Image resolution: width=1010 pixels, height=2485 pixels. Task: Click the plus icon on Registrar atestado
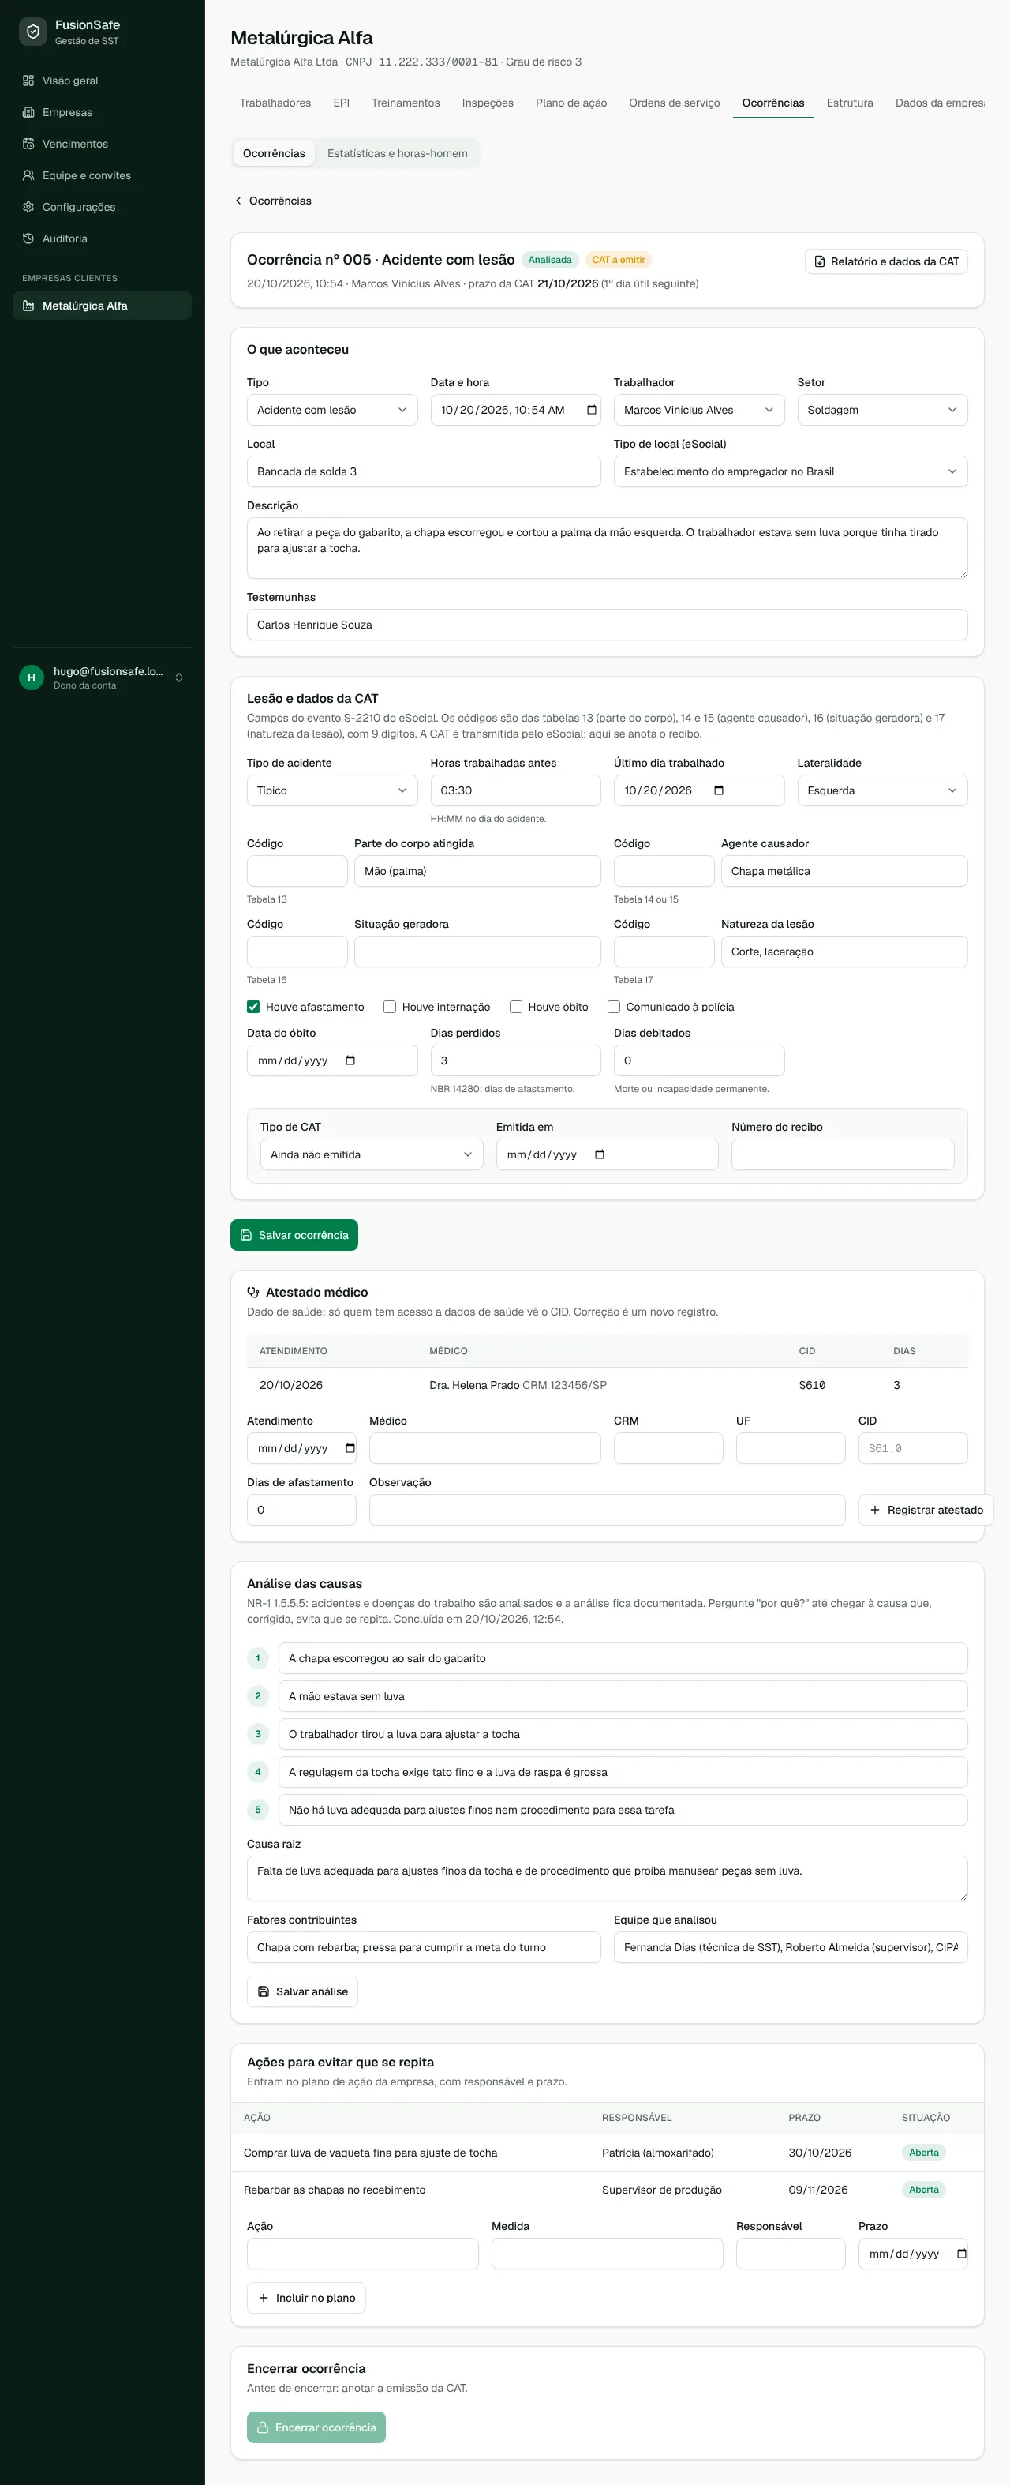(875, 1510)
